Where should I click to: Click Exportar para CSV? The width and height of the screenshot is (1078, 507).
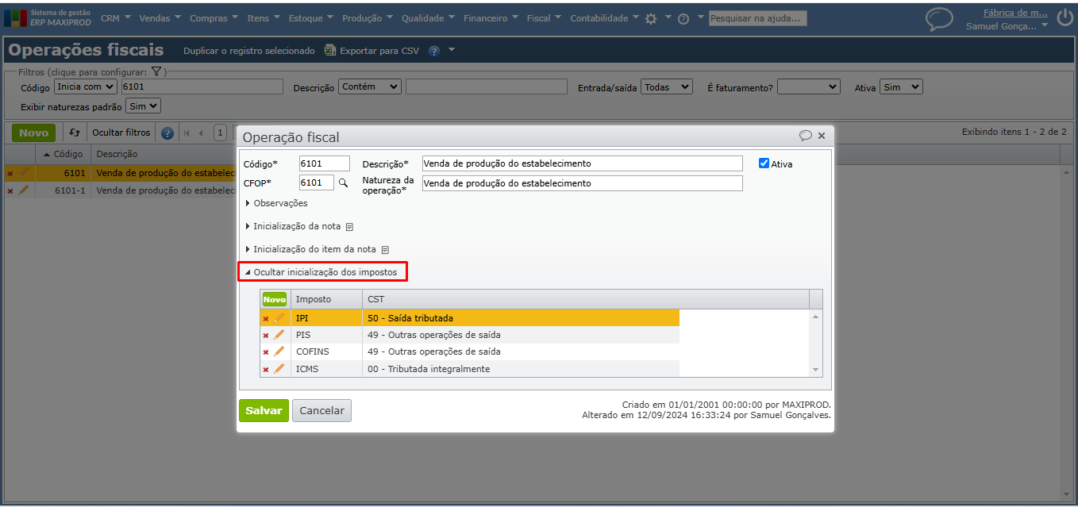[x=372, y=51]
